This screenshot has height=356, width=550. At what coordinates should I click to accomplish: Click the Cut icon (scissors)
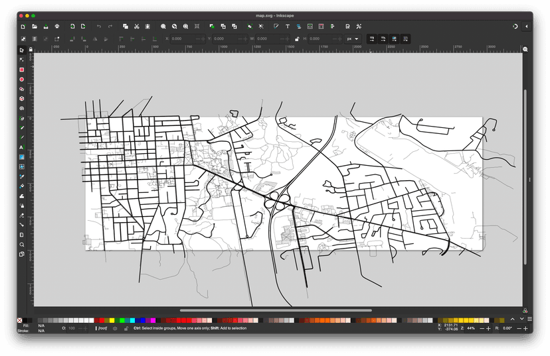pyautogui.click(x=136, y=27)
